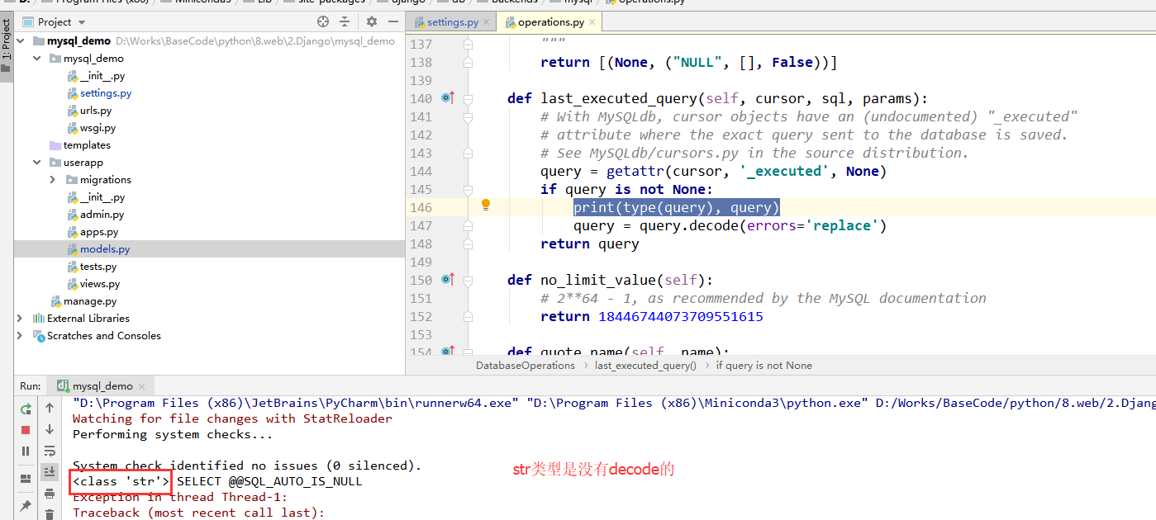Click the override gutter marker on line 140
The image size is (1156, 520).
[x=449, y=98]
